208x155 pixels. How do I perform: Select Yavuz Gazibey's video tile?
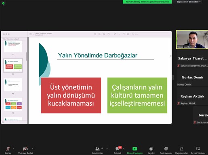(192, 40)
